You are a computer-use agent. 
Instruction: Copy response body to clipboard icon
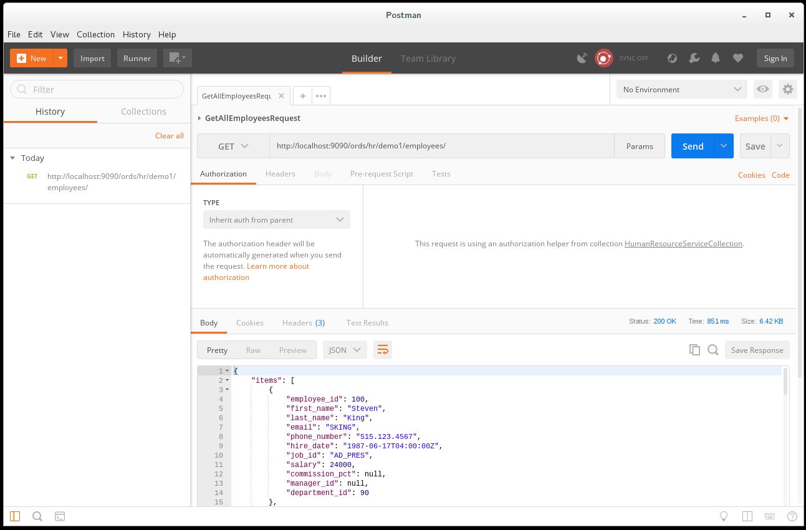point(694,350)
